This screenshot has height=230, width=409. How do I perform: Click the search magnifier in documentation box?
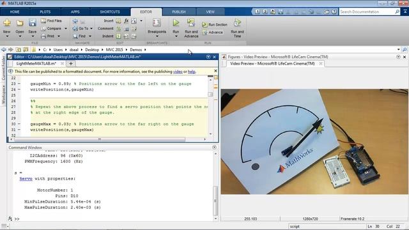pos(397,11)
